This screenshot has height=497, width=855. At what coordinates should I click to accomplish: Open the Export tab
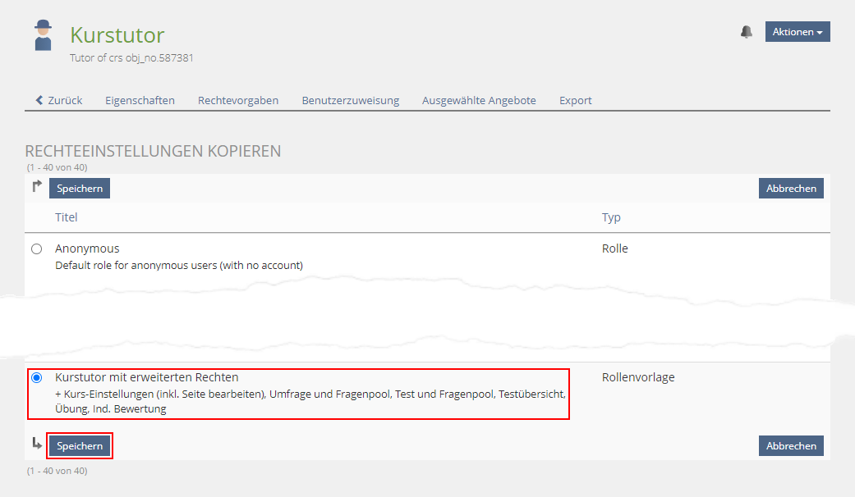tap(575, 100)
